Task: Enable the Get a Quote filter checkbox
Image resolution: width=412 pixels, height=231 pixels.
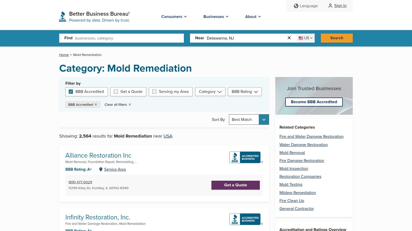Action: [x=116, y=92]
